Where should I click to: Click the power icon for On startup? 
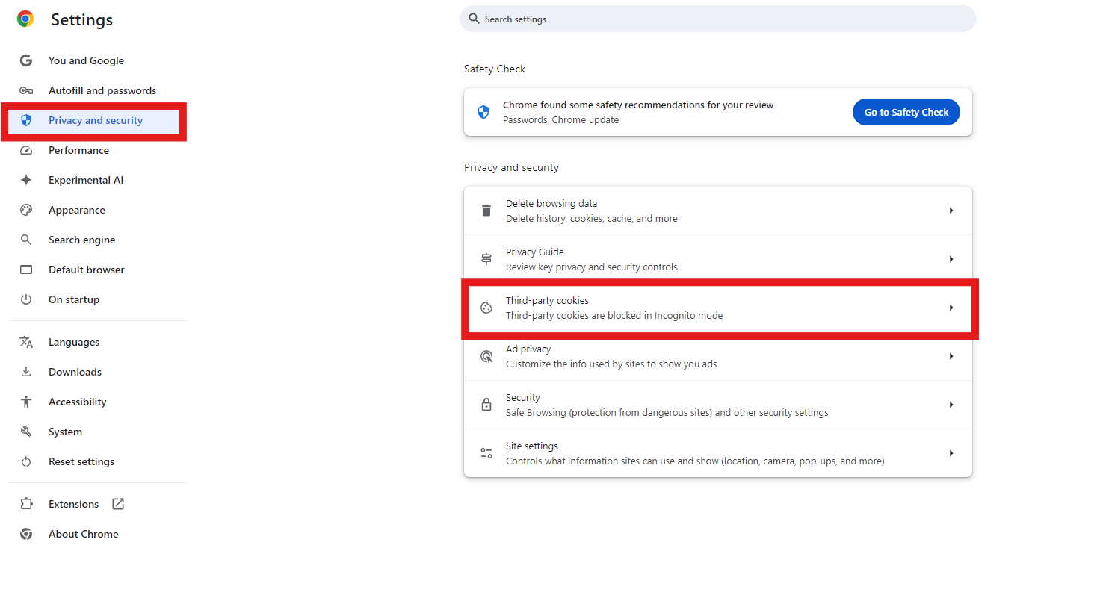pyautogui.click(x=26, y=299)
